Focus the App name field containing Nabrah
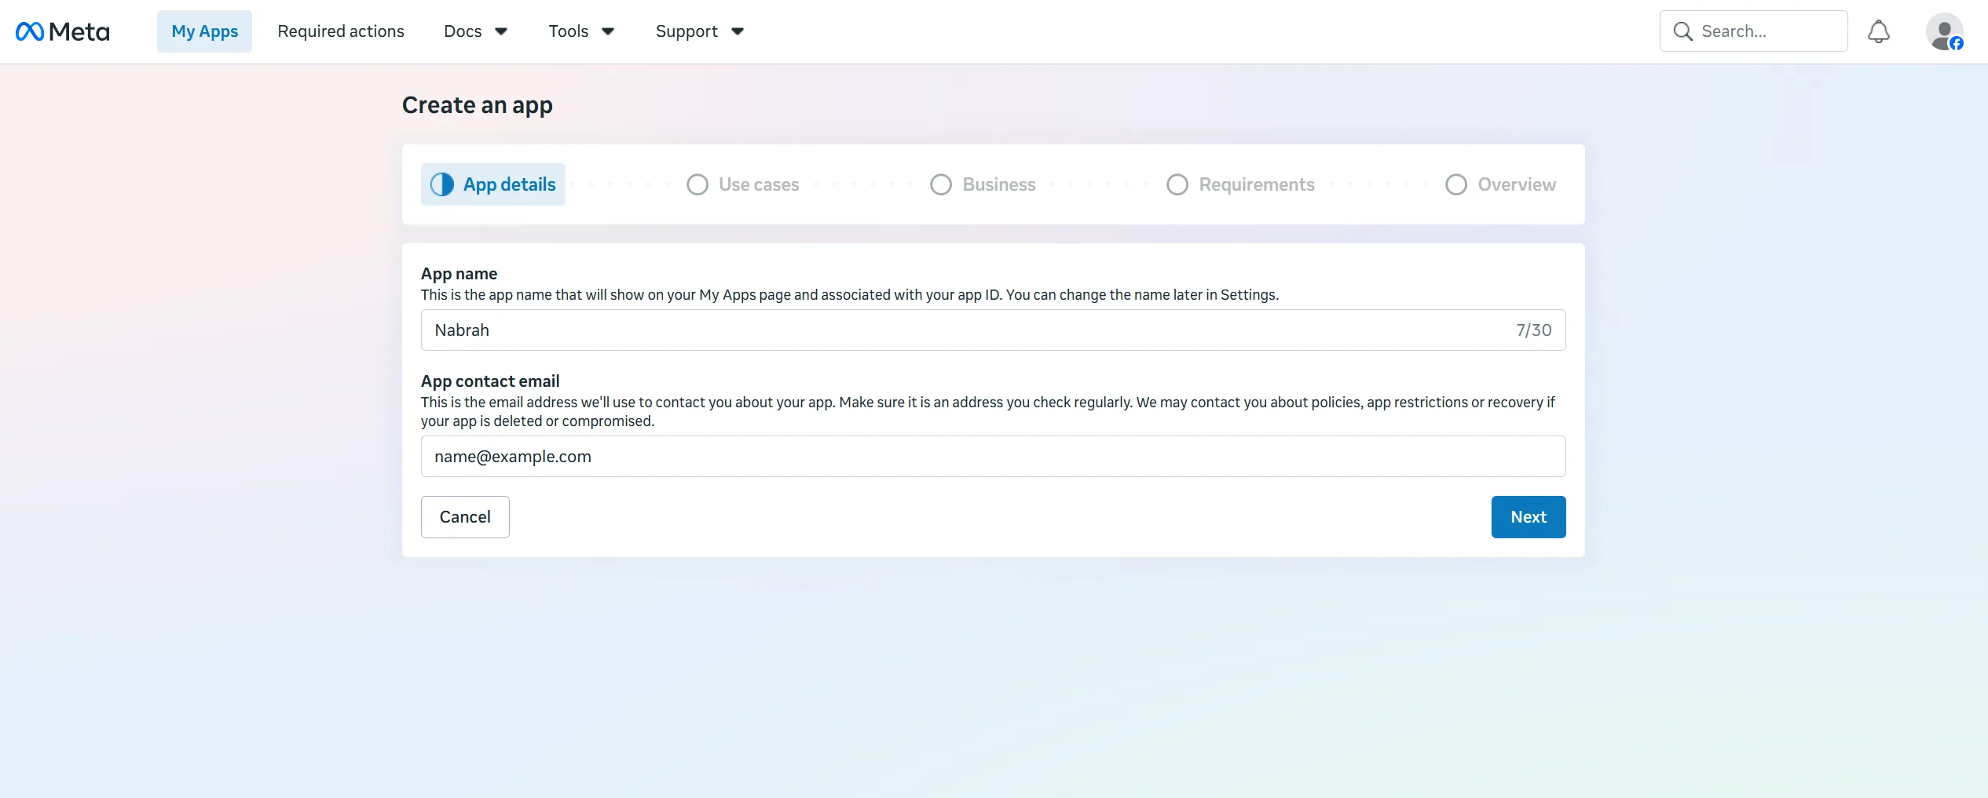 point(993,330)
